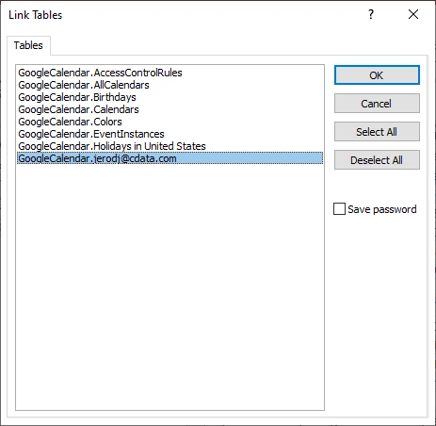Enable the Save password checkbox
Viewport: 436px width, 426px height.
point(339,209)
